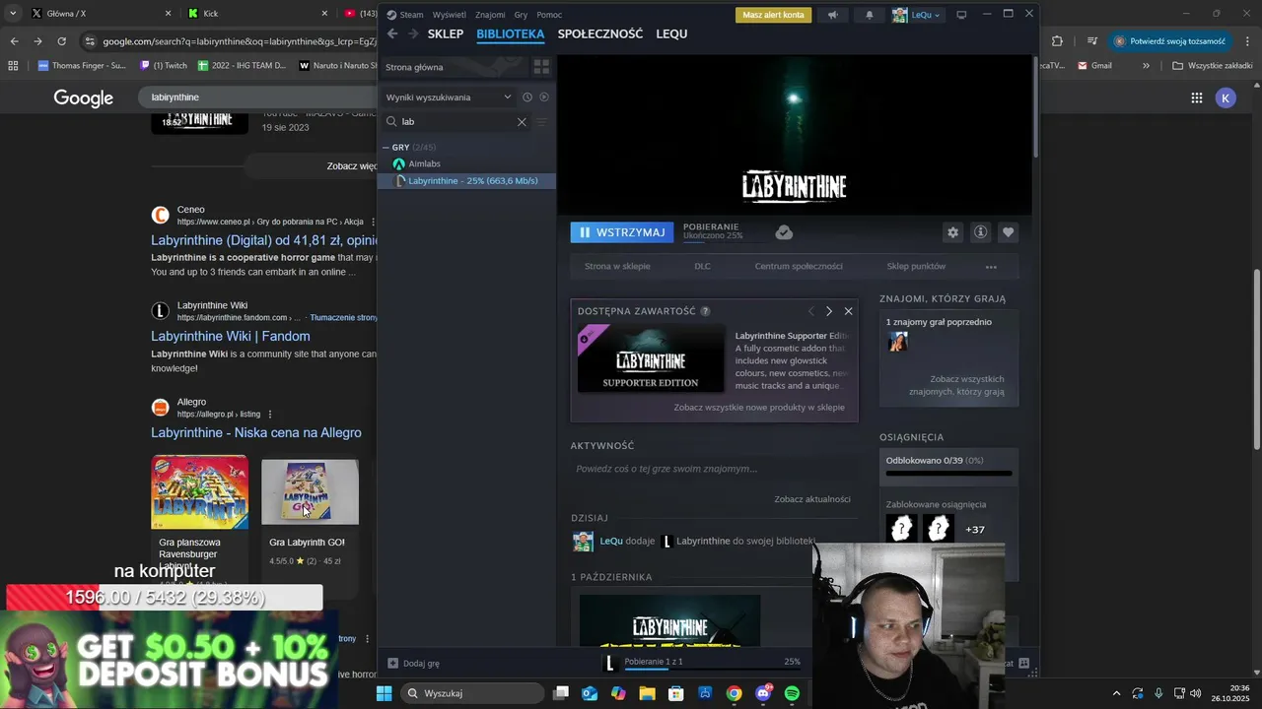Open Discord from the taskbar

coord(763,693)
